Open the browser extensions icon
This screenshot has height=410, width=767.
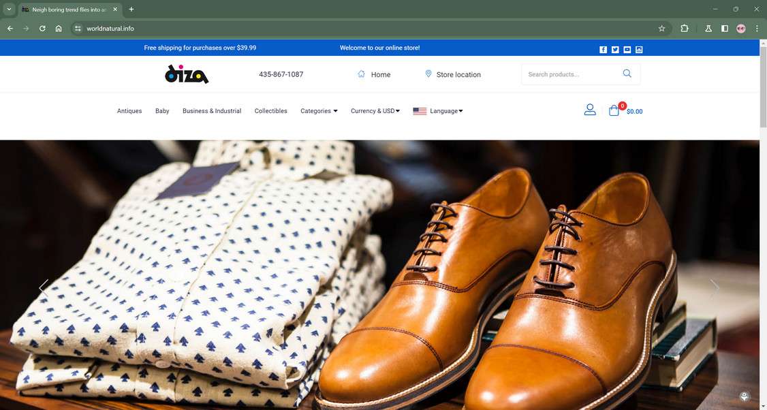point(685,29)
